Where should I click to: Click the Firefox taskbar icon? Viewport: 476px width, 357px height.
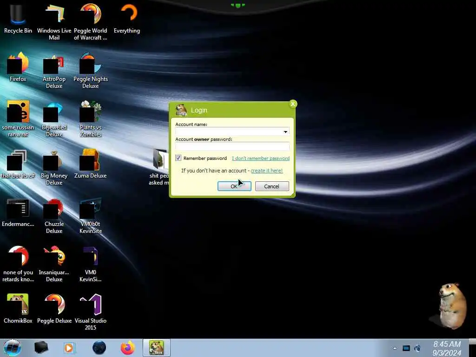pyautogui.click(x=128, y=348)
